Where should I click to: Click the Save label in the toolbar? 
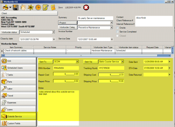[61, 8]
